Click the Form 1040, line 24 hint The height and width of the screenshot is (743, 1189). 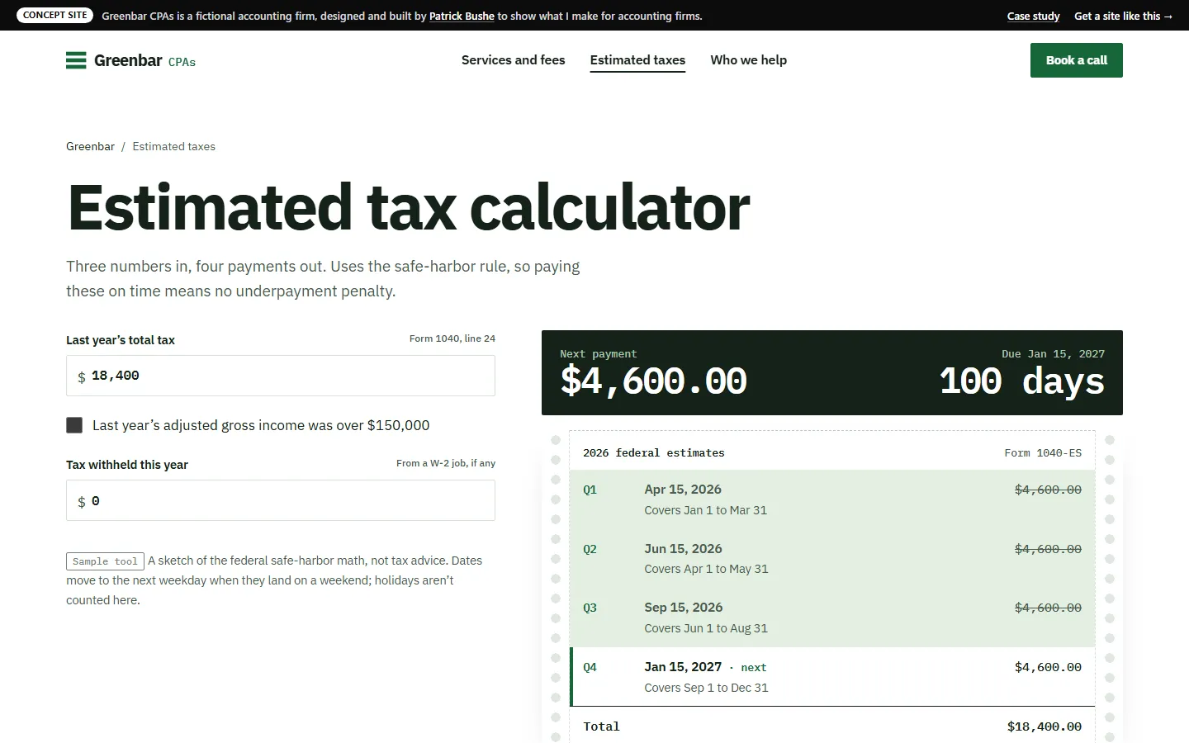point(452,338)
